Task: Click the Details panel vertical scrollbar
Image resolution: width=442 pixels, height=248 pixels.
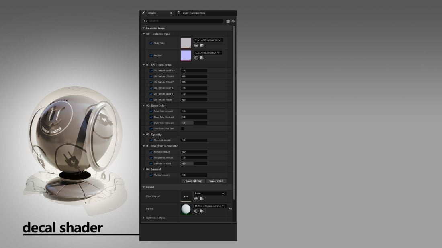Action: pyautogui.click(x=234, y=113)
